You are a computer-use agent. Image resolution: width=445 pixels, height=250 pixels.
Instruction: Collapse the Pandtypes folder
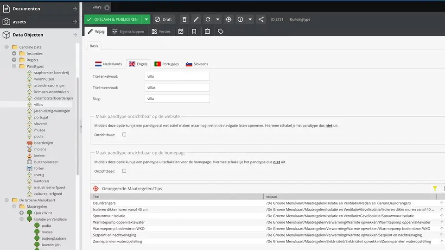[14, 66]
